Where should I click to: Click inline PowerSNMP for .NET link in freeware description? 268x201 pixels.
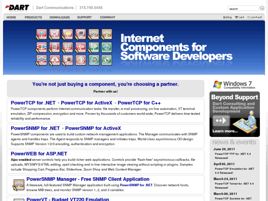click(x=136, y=185)
